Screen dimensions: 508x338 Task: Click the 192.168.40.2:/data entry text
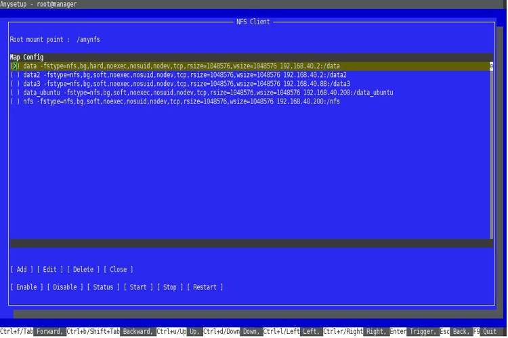pyautogui.click(x=310, y=66)
